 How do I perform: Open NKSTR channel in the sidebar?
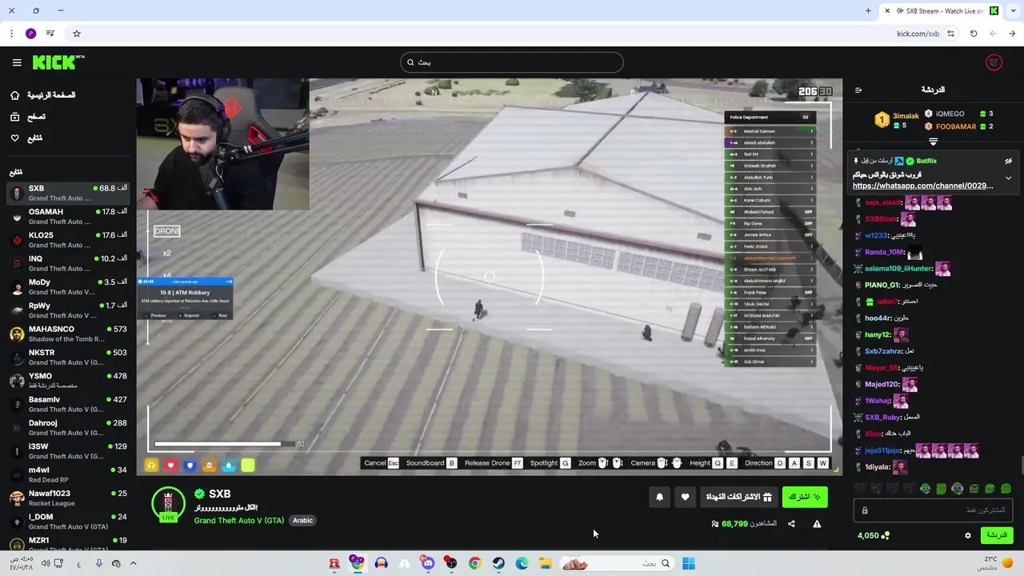point(68,357)
